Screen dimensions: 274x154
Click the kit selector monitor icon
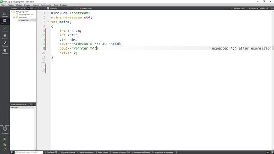point(5,129)
